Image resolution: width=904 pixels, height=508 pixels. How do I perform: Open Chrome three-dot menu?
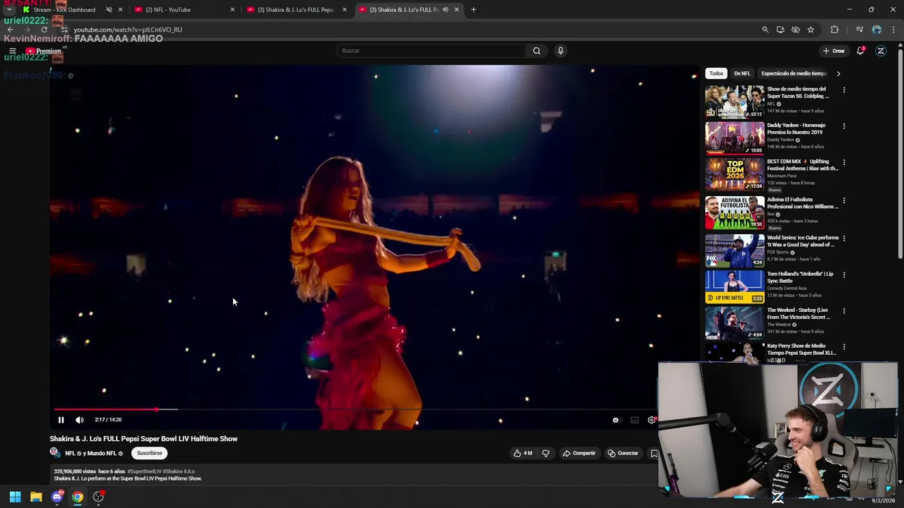coord(893,30)
